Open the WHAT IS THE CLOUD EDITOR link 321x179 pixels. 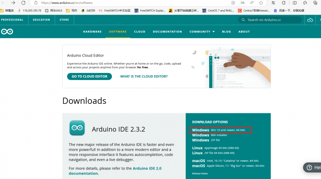click(x=144, y=76)
